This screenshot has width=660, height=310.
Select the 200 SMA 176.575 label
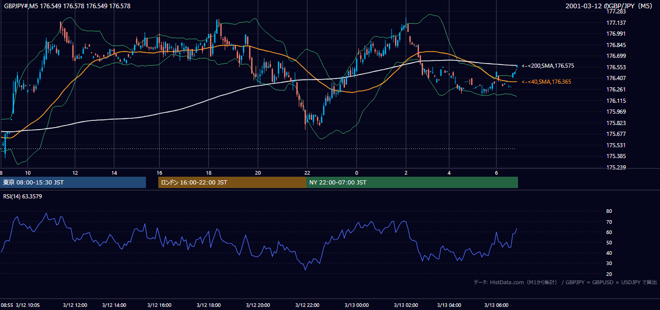point(547,66)
